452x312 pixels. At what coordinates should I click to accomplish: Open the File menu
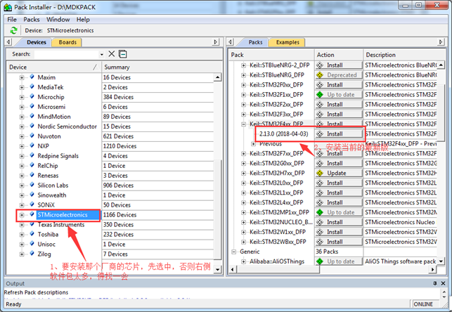click(x=12, y=19)
